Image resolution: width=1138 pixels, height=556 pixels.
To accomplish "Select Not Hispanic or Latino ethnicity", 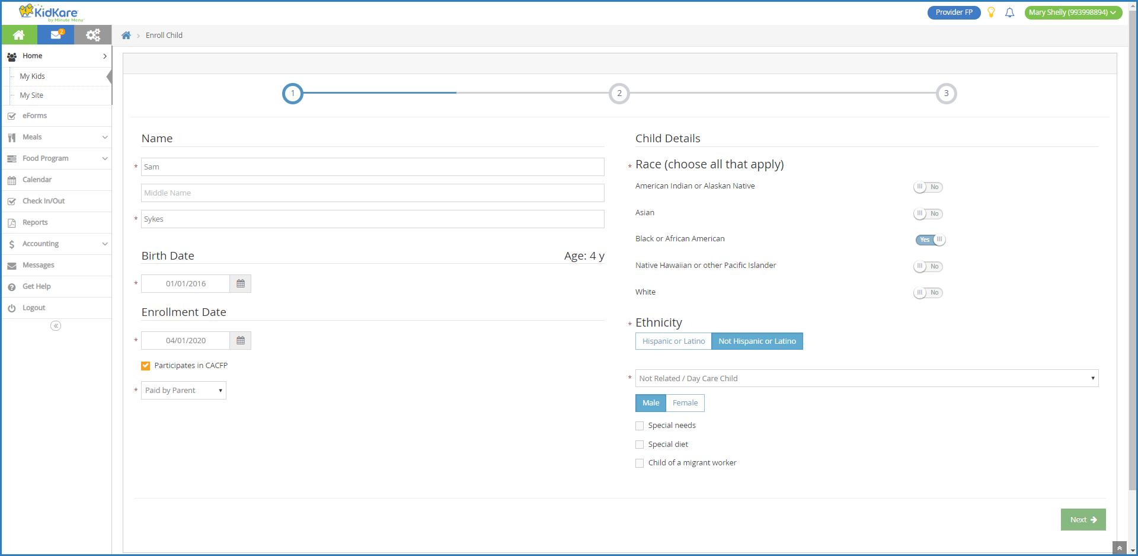I will point(757,341).
